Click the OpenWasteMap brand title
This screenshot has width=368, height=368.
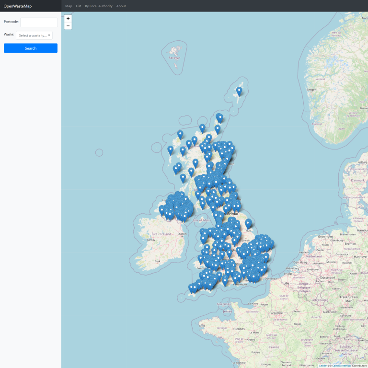click(18, 6)
